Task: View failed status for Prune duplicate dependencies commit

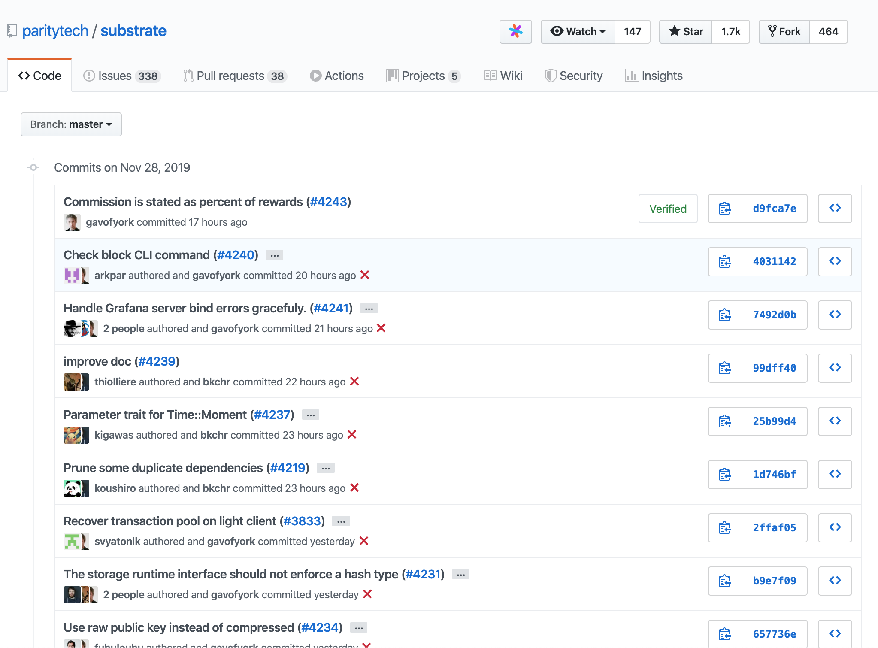Action: point(354,488)
